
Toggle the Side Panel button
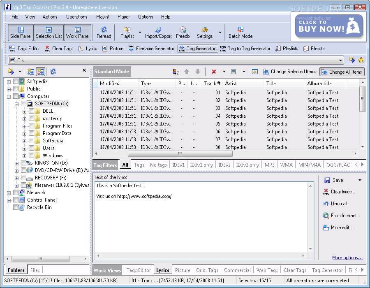pos(21,33)
